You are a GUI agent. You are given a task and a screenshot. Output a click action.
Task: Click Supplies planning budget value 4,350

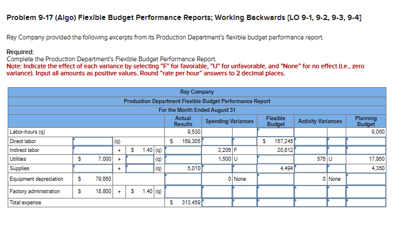(x=378, y=168)
